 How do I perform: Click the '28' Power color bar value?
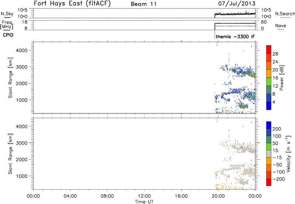tap(275, 54)
